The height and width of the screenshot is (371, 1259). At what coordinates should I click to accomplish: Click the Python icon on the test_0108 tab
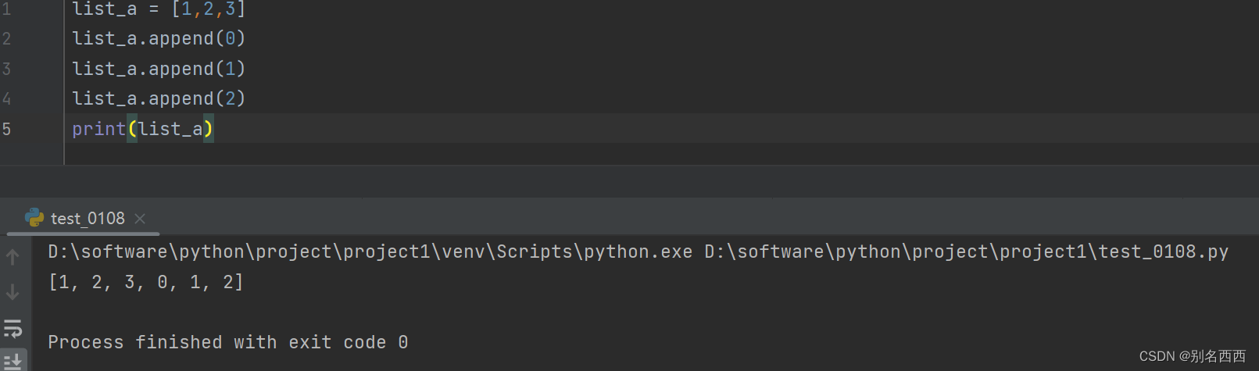[34, 218]
